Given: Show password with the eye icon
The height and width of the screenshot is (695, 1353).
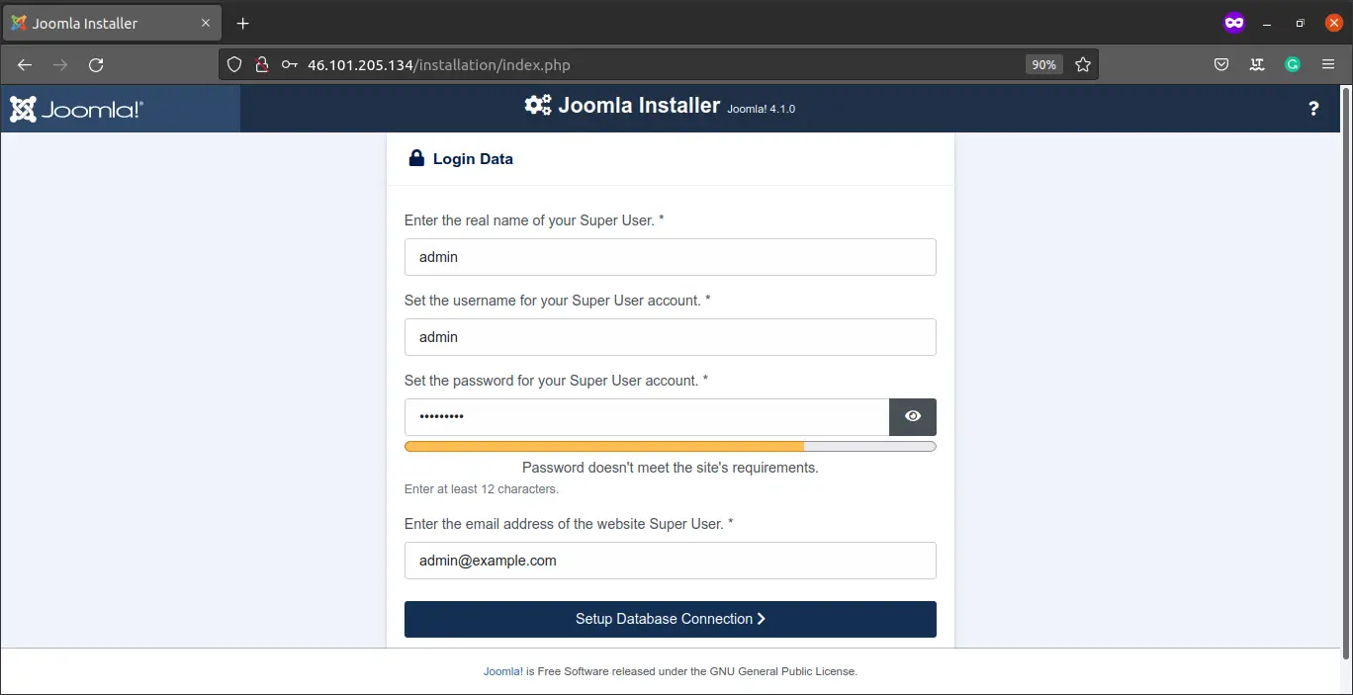Looking at the screenshot, I should point(913,416).
